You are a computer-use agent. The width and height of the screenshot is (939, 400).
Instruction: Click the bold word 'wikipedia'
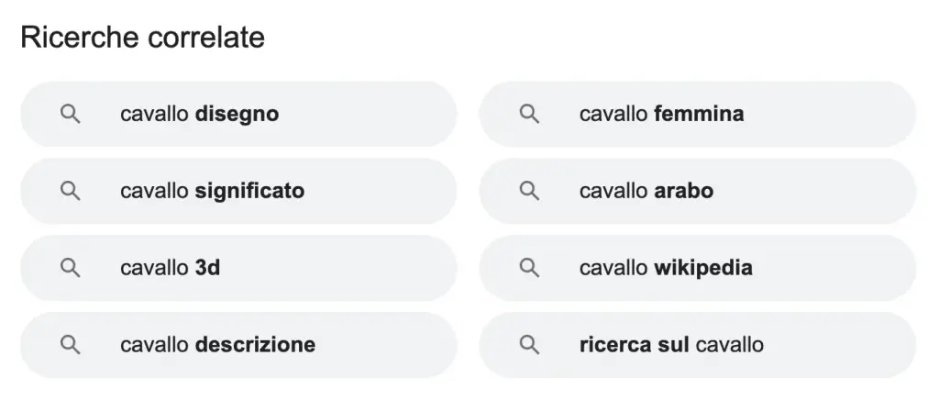(703, 268)
